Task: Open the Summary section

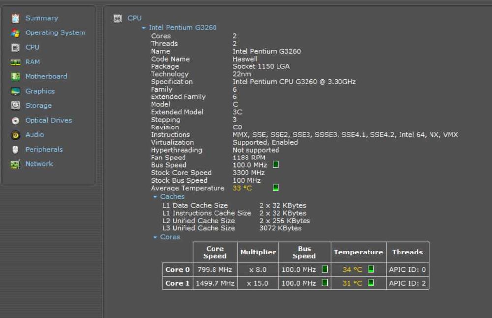Action: coord(42,18)
